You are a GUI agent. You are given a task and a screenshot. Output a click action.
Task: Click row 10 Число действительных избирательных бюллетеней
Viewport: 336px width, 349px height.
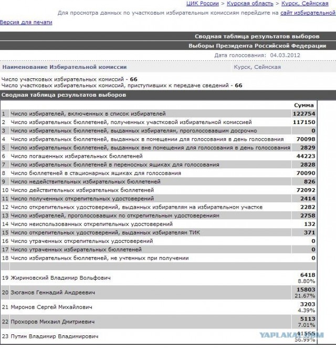(x=82, y=190)
